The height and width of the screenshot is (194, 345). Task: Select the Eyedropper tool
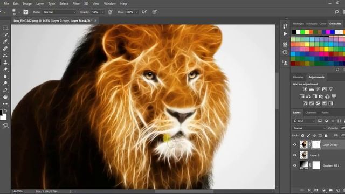coord(5,41)
